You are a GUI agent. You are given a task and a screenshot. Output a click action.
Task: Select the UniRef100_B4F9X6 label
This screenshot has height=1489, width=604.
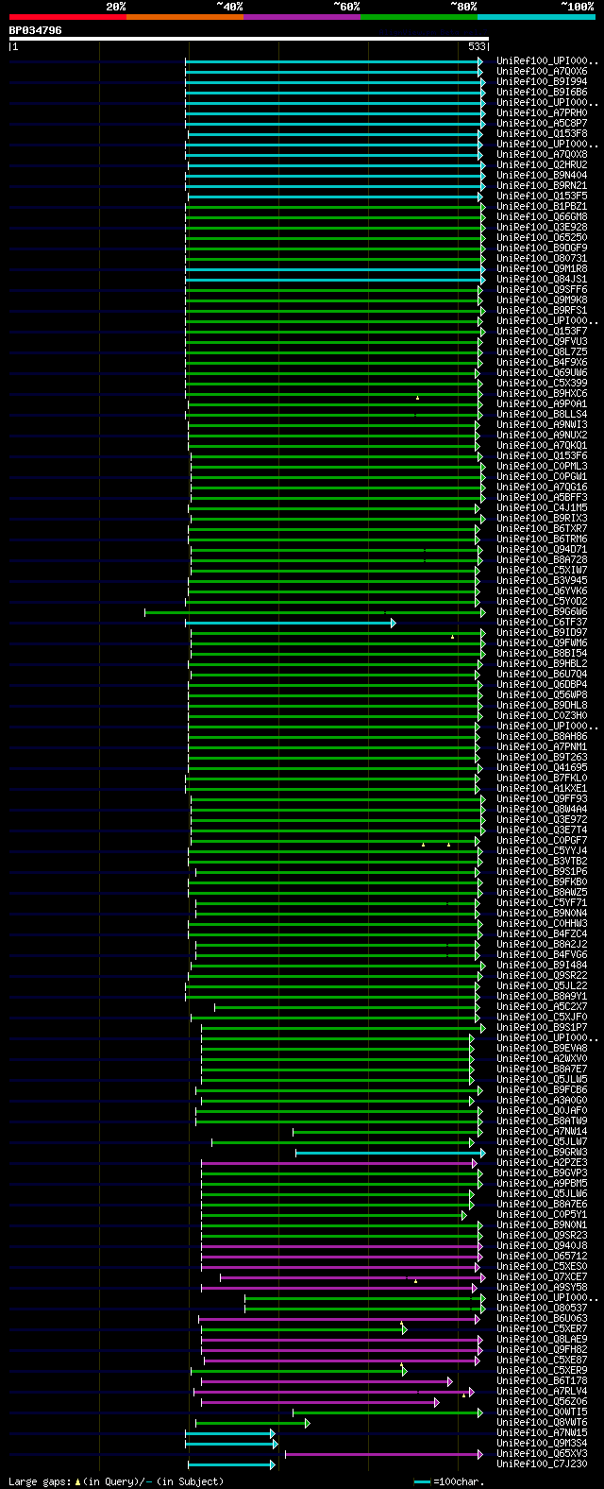[542, 363]
